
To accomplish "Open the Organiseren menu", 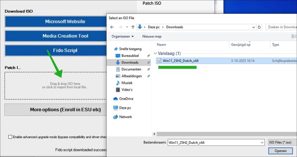I will click(123, 36).
